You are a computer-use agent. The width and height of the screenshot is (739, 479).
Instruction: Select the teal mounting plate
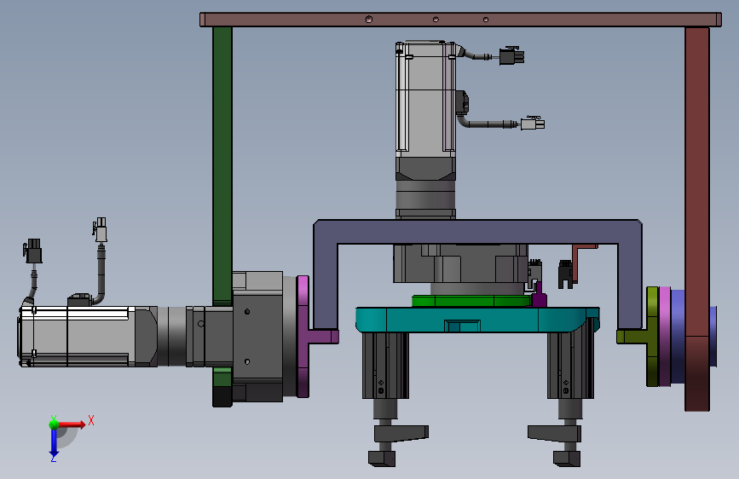click(477, 319)
